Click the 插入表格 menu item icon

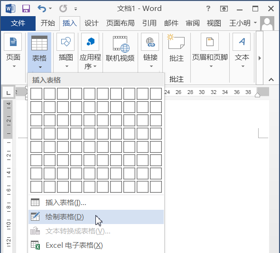pyautogui.click(x=35, y=202)
